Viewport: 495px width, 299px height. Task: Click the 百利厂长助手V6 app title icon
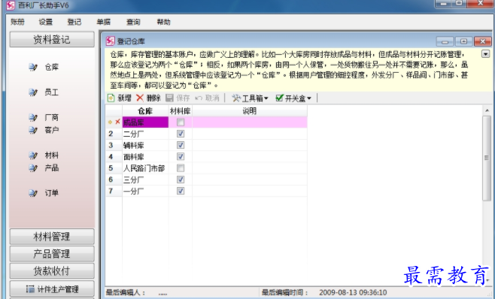[11, 5]
